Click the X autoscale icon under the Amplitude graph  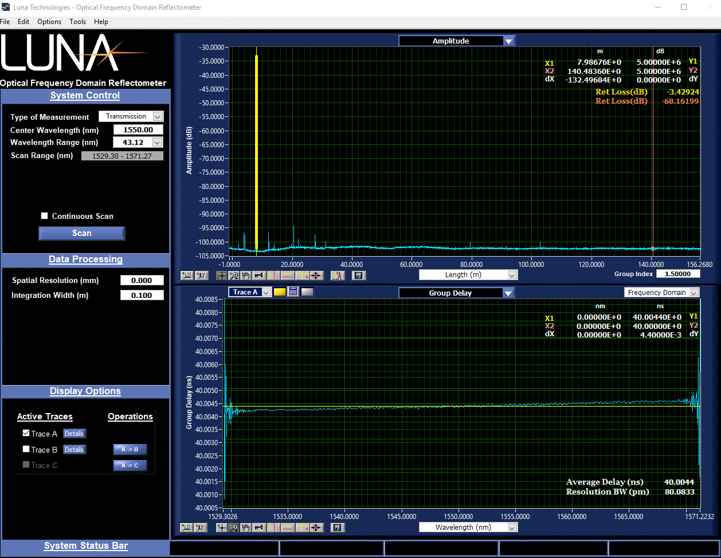point(187,276)
